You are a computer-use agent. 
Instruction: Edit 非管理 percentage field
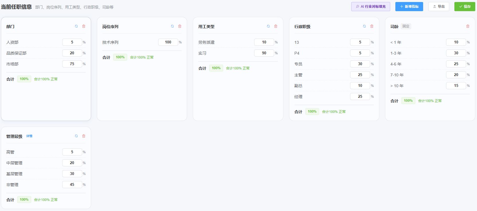[x=72, y=185]
